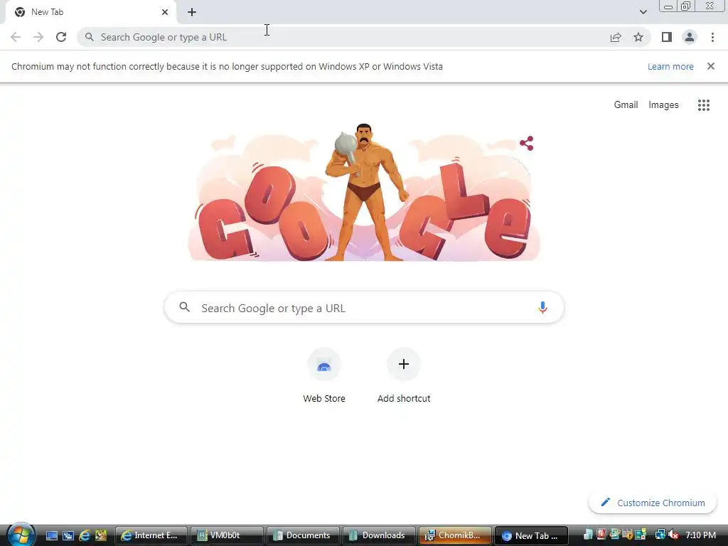The image size is (728, 546).
Task: Select the New Tab browser tab
Action: [90, 12]
